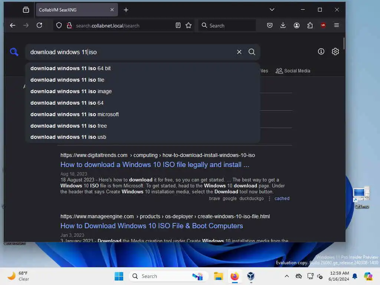Open Firefox recent browsing view button
380x285 pixels.
[x=26, y=10]
